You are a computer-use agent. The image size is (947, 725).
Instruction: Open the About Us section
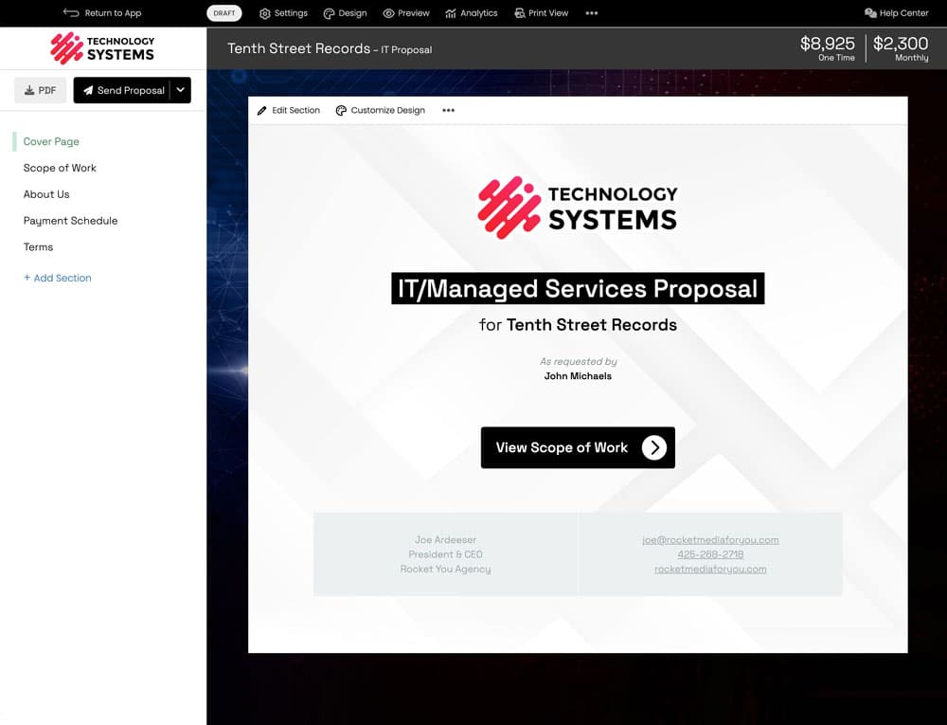tap(46, 194)
